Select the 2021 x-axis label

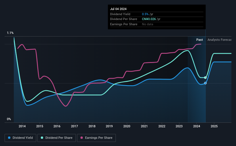(144, 126)
